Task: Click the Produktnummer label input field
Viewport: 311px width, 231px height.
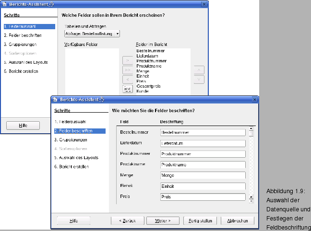Action: (x=203, y=154)
